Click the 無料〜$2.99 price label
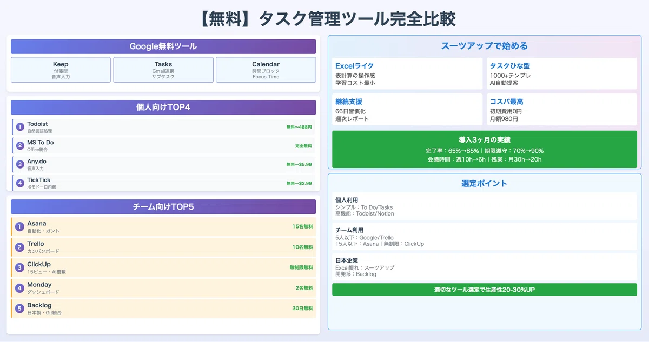Viewport: 649px width, 342px height. tap(299, 183)
